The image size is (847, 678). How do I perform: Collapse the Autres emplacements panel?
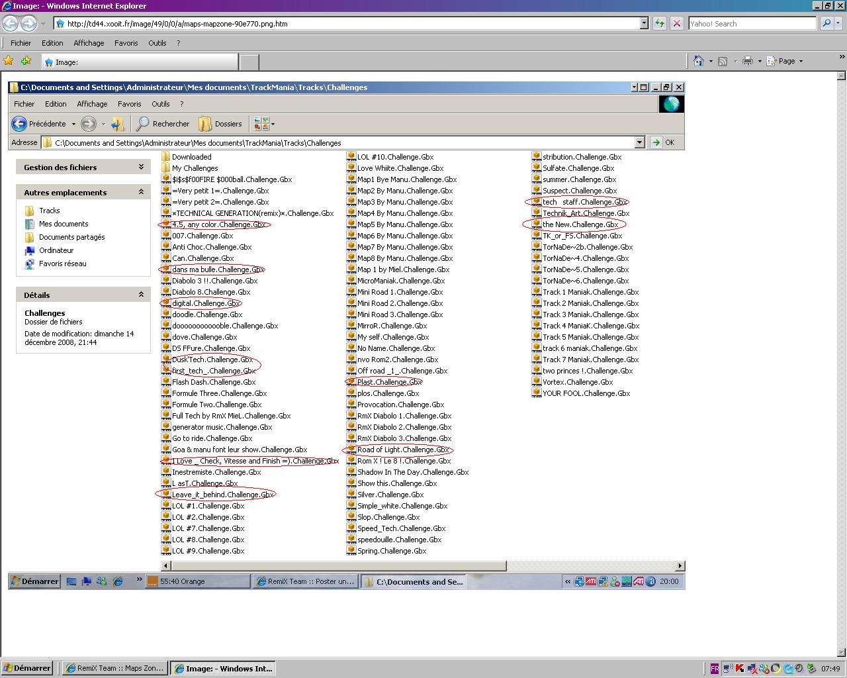[x=141, y=192]
